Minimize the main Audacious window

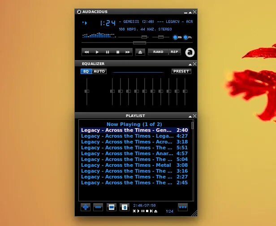[185, 12]
